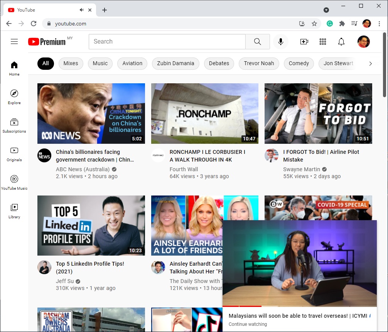Open the account avatar menu

(363, 42)
